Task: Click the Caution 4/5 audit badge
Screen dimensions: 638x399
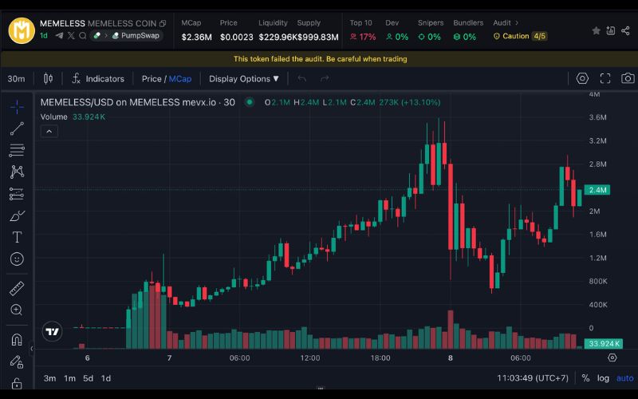Action: (x=520, y=36)
